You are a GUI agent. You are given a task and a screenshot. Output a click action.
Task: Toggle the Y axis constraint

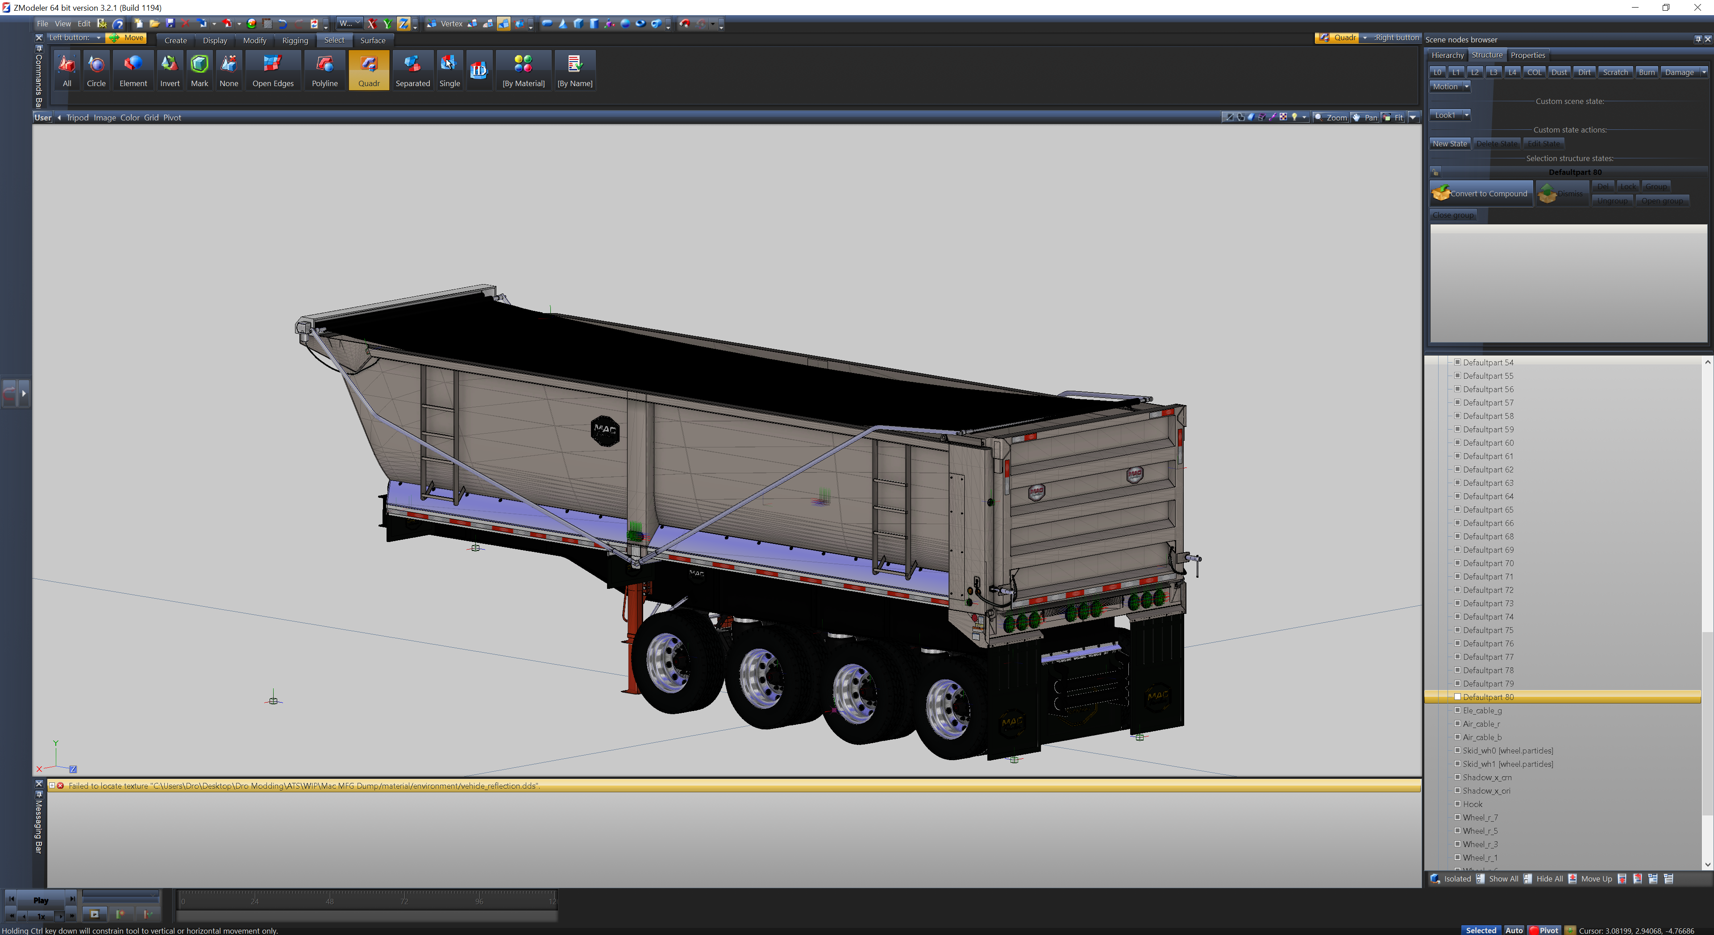tap(387, 23)
